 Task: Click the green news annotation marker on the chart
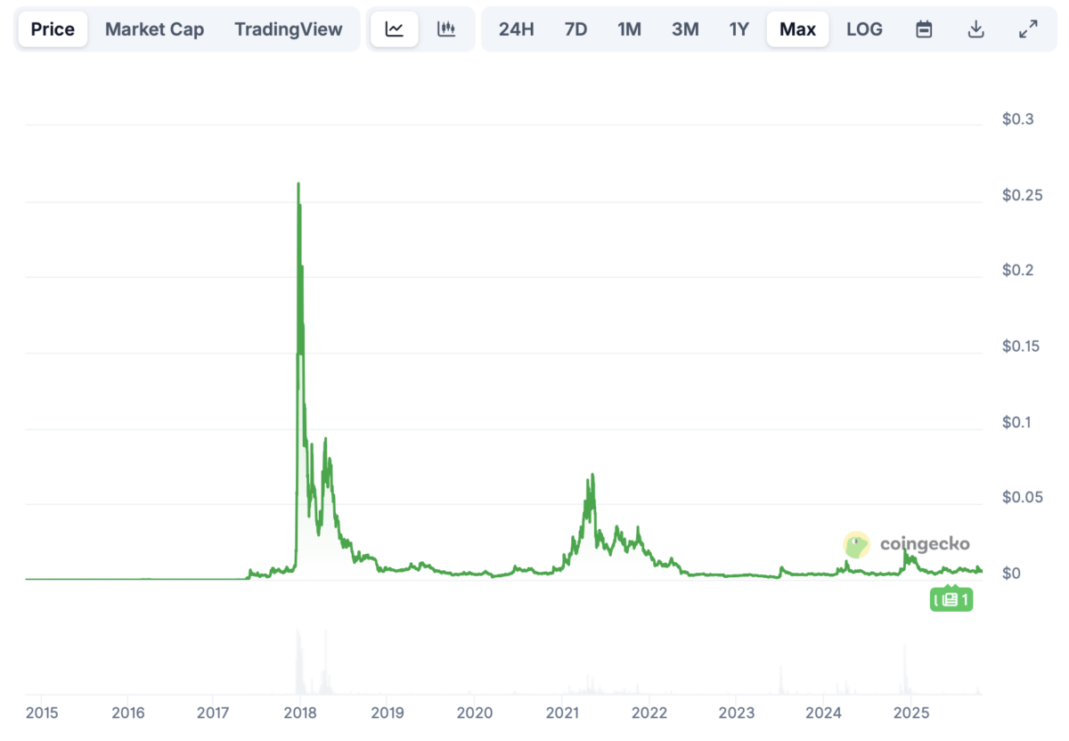pyautogui.click(x=951, y=598)
